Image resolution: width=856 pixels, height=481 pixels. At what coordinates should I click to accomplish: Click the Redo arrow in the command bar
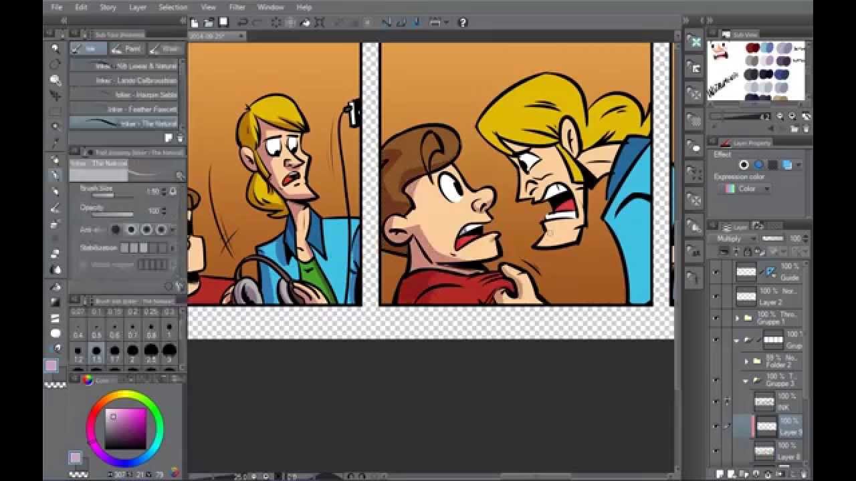257,22
